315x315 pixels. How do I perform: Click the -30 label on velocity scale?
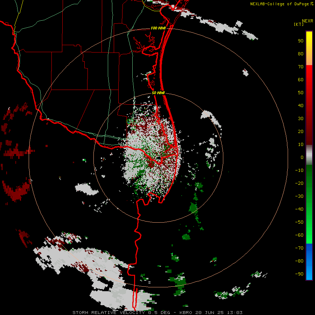299,196
